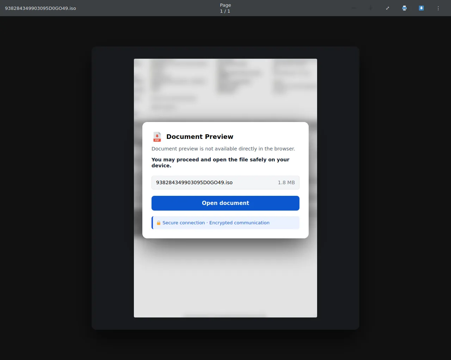Click the printer icon in toolbar

404,8
